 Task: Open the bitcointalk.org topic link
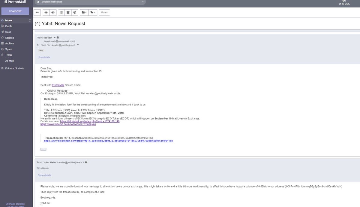90,121
